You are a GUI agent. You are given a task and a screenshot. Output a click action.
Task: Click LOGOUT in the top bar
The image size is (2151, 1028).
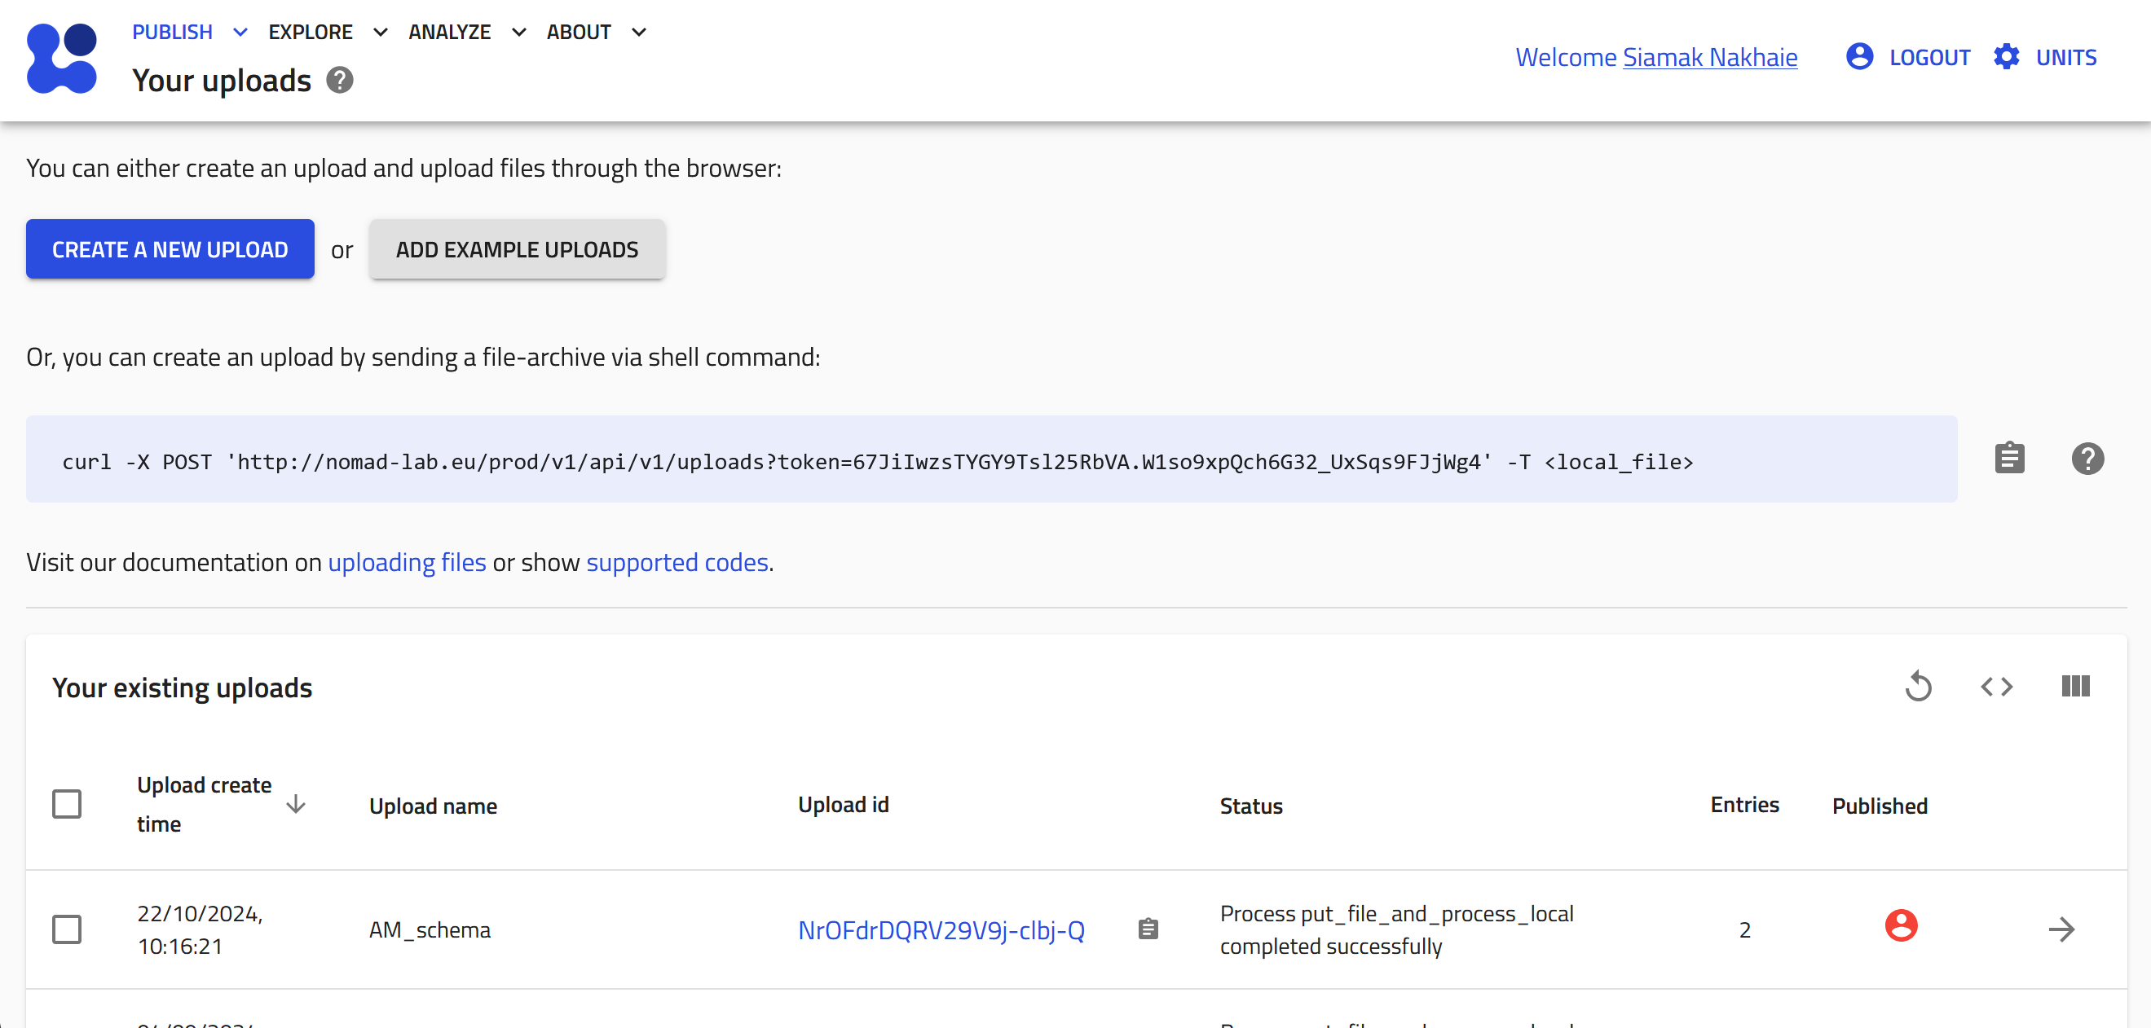pyautogui.click(x=1930, y=56)
